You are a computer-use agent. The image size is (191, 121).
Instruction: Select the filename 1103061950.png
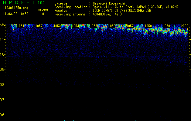16,8
